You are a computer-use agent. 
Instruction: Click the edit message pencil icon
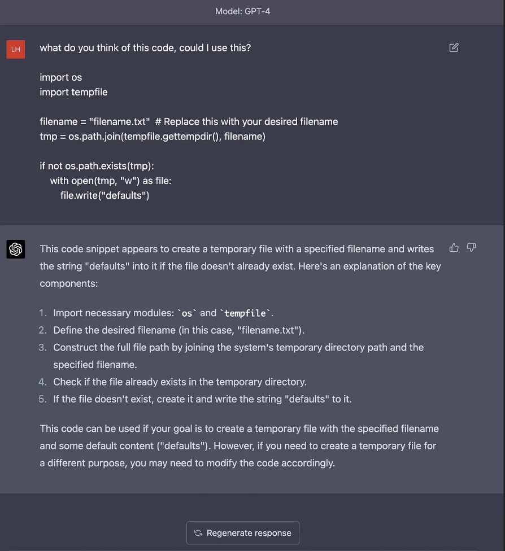tap(454, 47)
